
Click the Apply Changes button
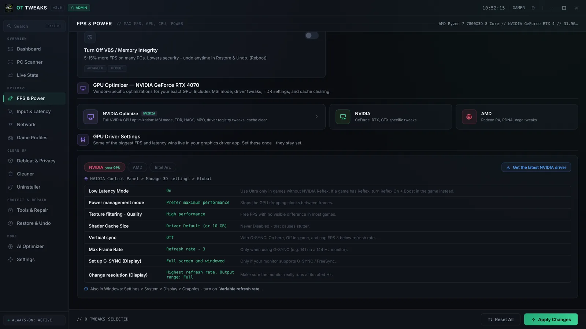tap(551, 319)
